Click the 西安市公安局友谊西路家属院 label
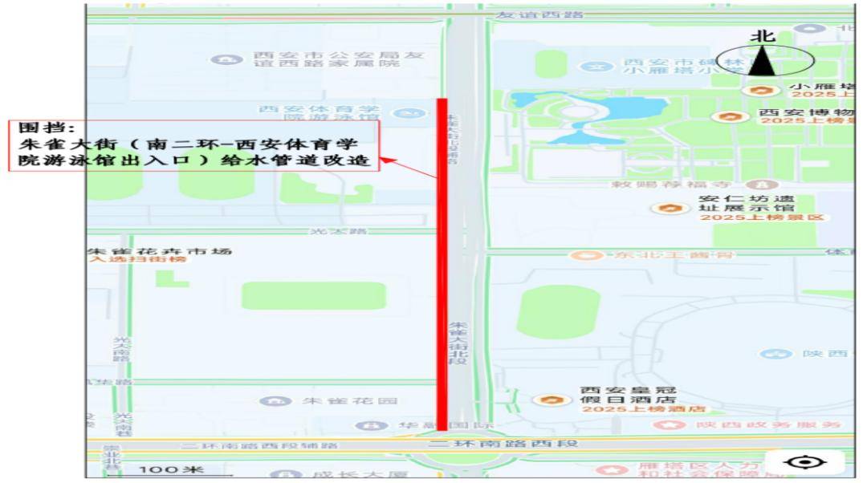Image resolution: width=867 pixels, height=483 pixels. coord(339,59)
